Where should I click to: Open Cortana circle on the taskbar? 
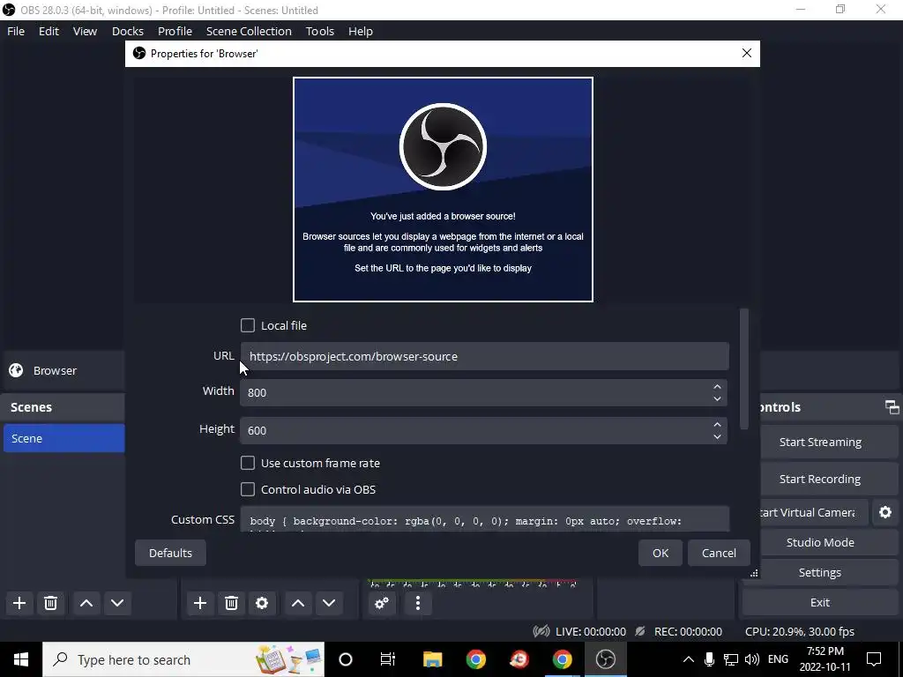click(x=346, y=659)
